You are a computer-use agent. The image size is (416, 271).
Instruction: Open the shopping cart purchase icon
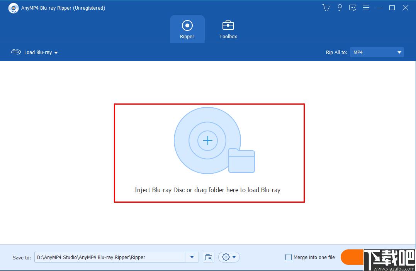(326, 8)
